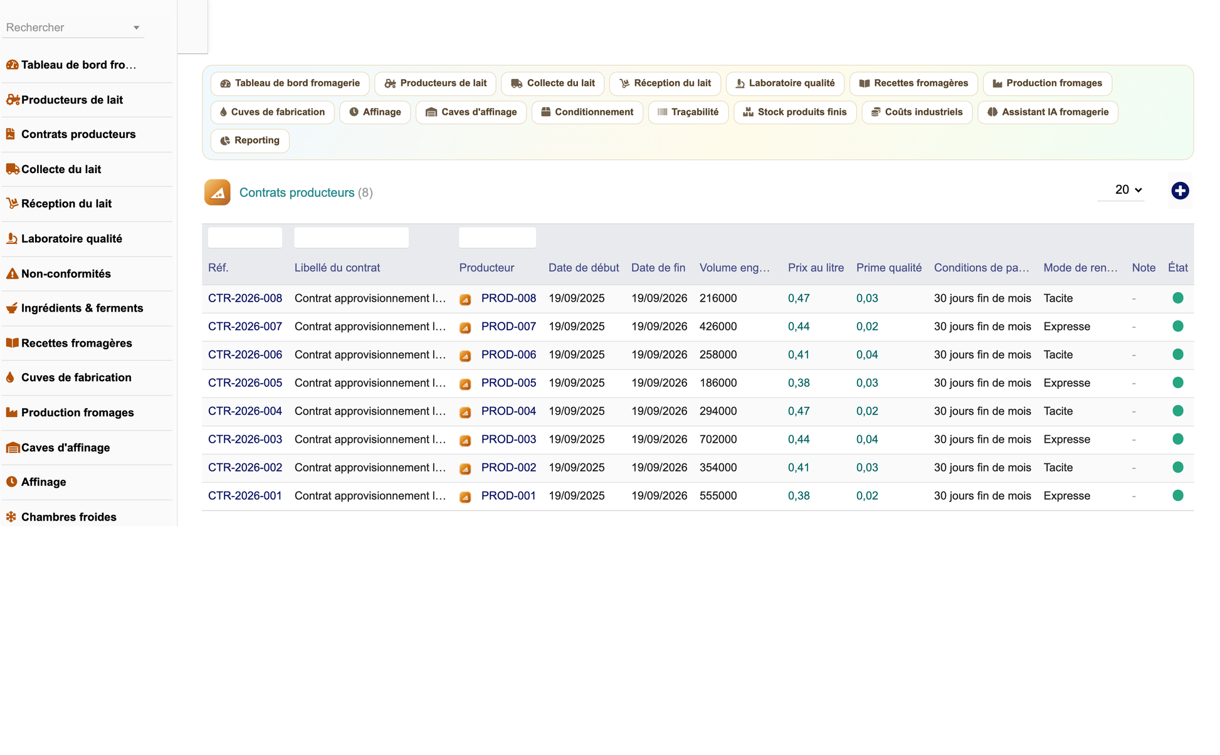Open Chambres froides in the sidebar
This screenshot has height=755, width=1220.
tap(69, 517)
